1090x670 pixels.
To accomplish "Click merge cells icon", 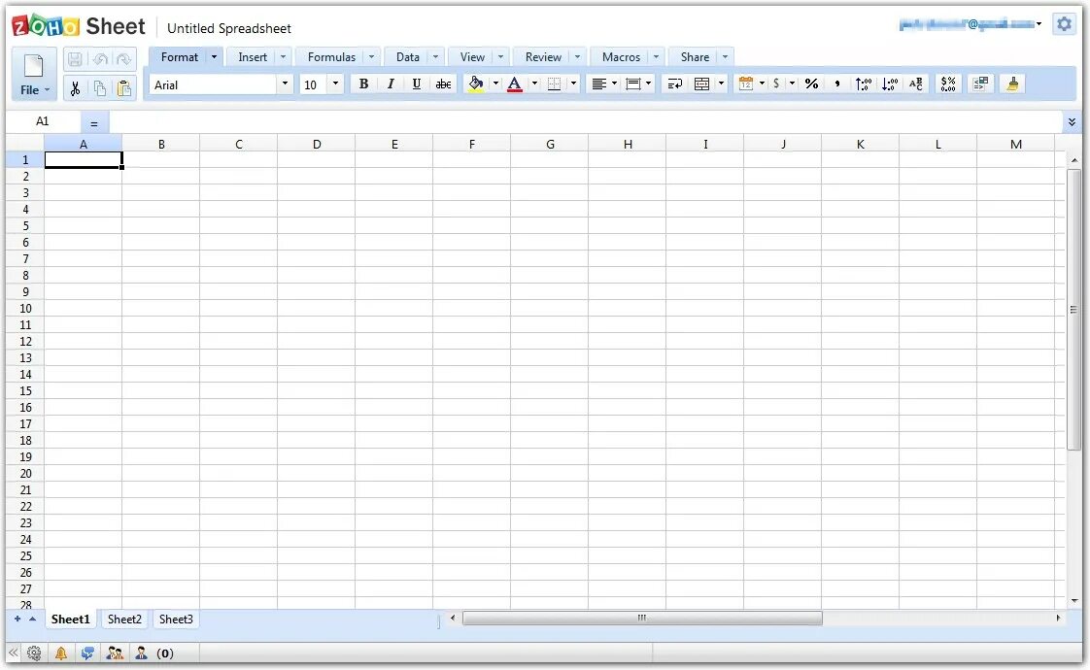I will coord(702,84).
